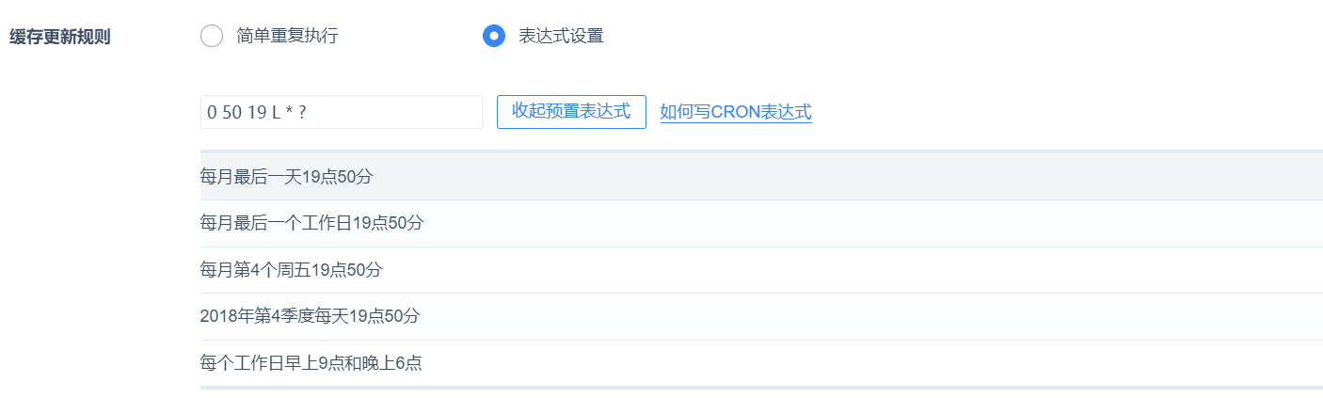
Task: Select the 表达式设置 radio button
Action: tap(494, 37)
